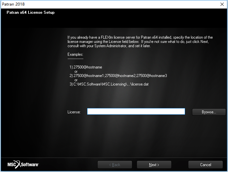Click the three-hostname example line
228x172 pixels.
pyautogui.click(x=118, y=76)
